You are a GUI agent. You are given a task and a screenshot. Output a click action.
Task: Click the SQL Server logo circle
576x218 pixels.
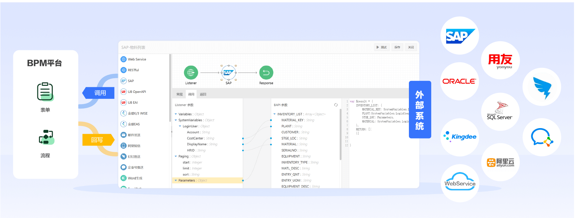click(x=500, y=112)
